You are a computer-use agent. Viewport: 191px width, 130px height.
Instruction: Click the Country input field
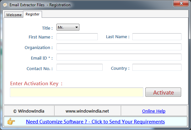point(157,67)
